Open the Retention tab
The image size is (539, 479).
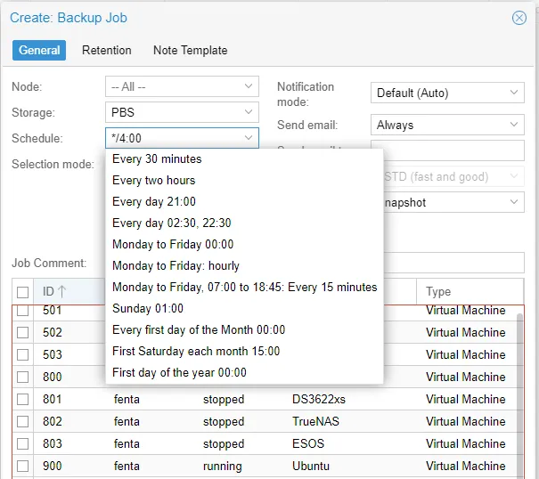tap(107, 50)
